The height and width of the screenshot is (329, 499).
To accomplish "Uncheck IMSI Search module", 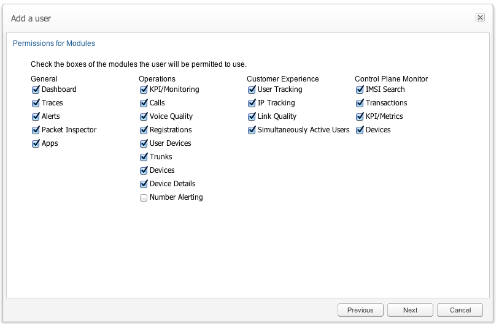I will point(360,89).
